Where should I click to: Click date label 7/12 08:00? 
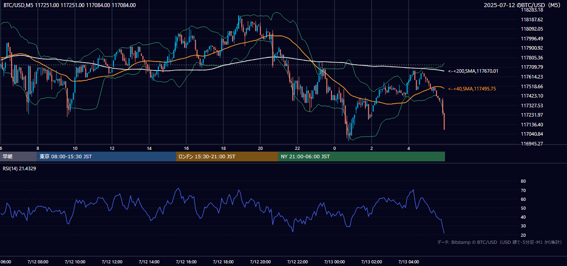pyautogui.click(x=38, y=262)
